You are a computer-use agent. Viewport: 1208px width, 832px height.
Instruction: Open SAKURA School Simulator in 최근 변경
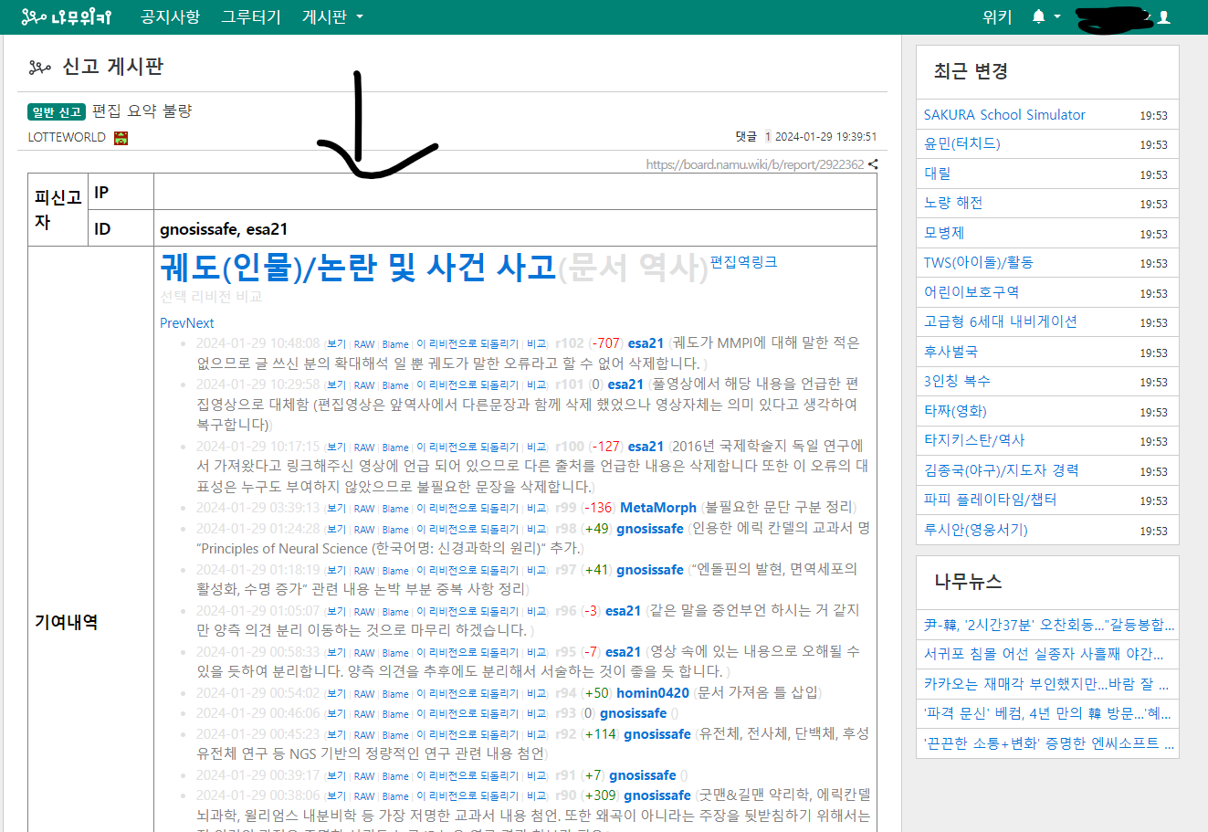point(1006,114)
